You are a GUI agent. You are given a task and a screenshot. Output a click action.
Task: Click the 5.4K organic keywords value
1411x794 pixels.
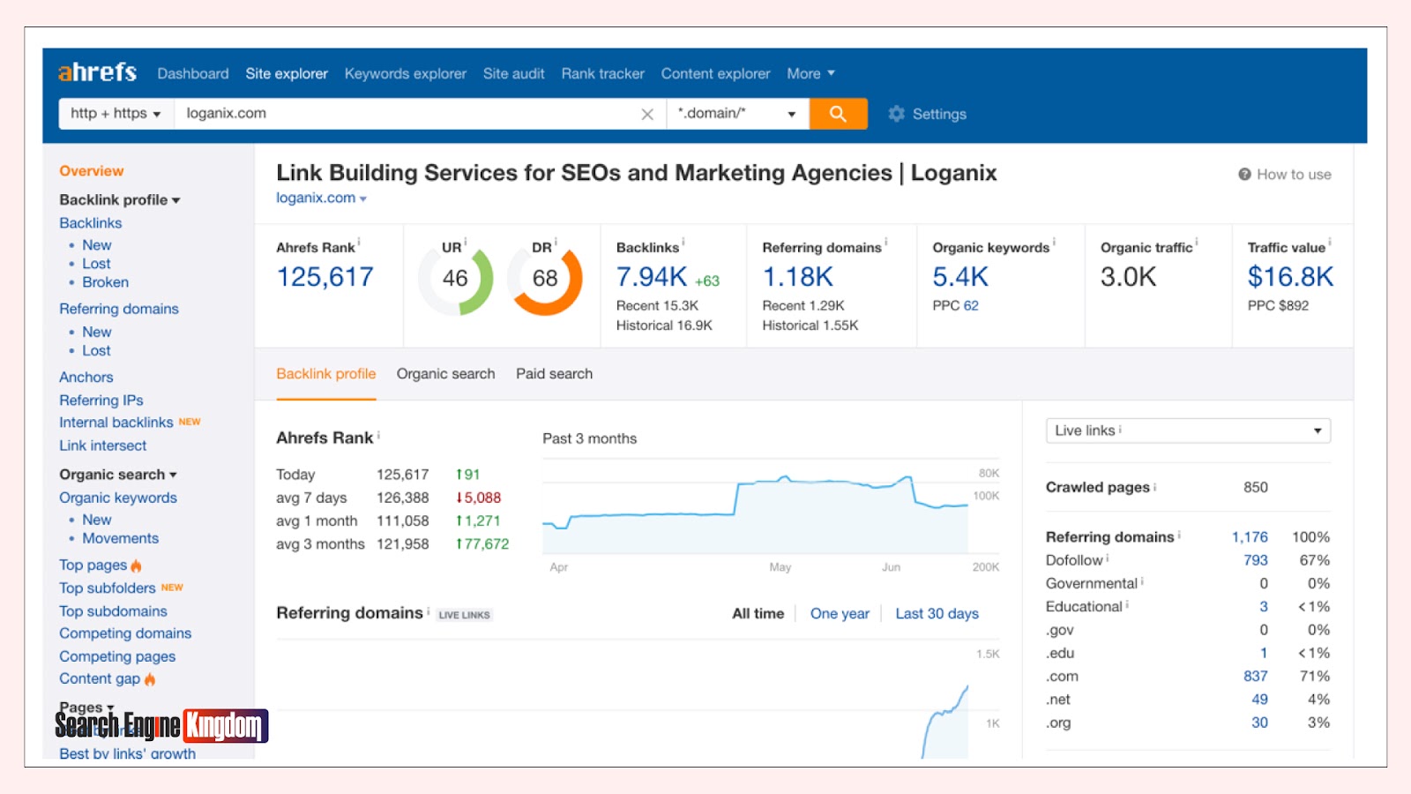(960, 277)
